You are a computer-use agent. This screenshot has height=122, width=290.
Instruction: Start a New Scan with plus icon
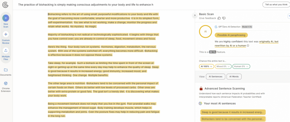point(6,18)
